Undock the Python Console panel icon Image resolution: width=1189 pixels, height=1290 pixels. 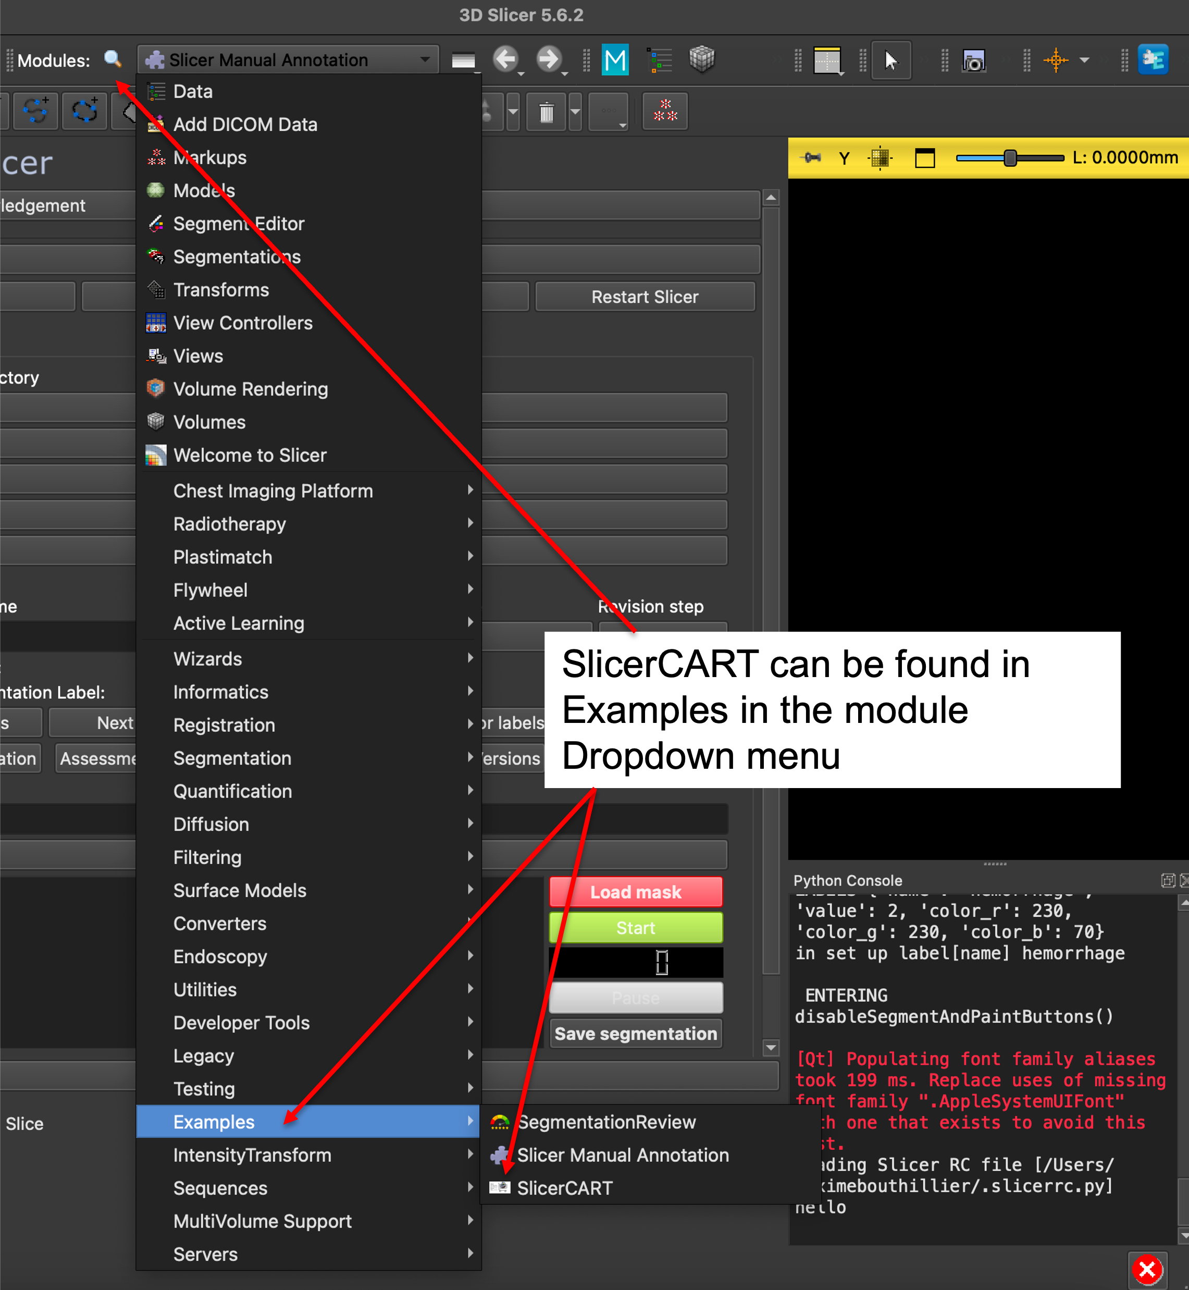1168,881
